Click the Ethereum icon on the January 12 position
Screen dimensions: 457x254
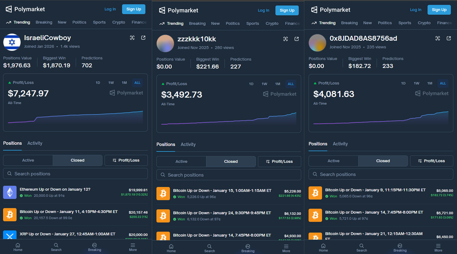coord(10,192)
